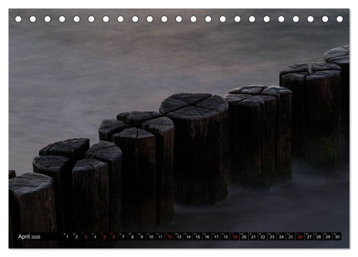
Task: Select date 23 in the calendar strip
Action: coord(272,236)
